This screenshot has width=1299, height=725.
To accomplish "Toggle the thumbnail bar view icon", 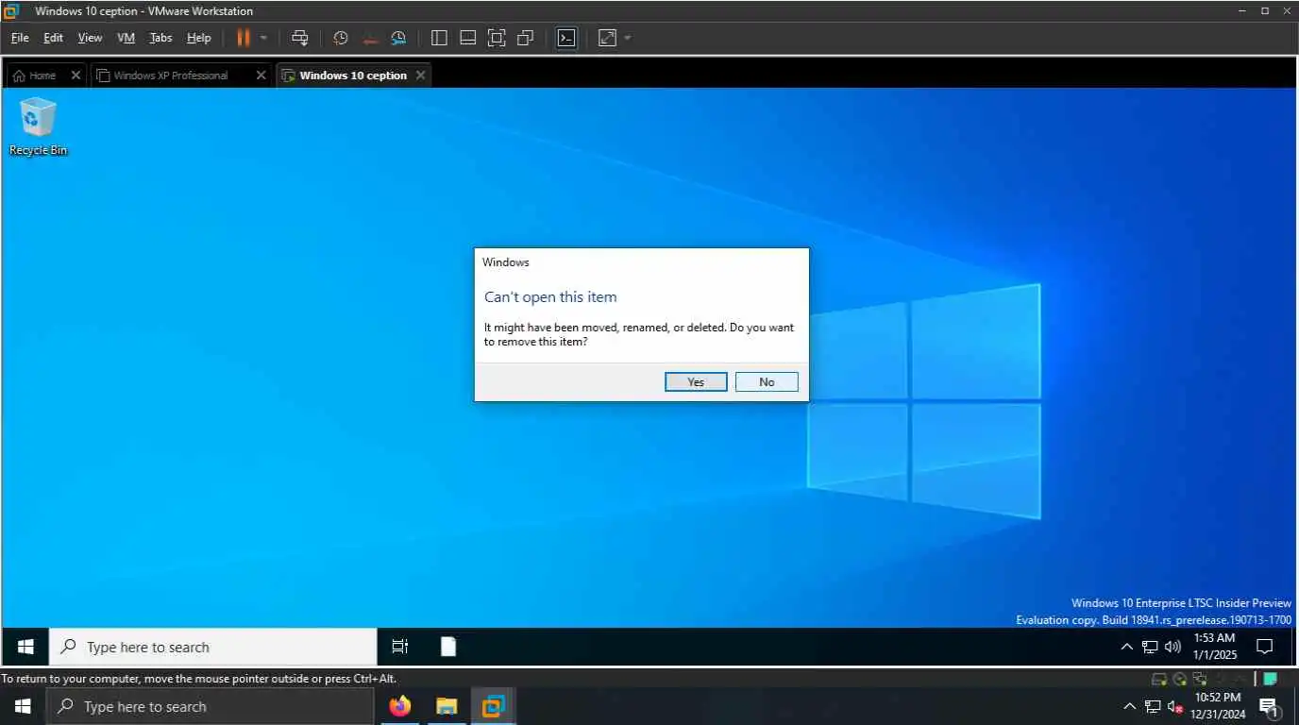I will coord(467,38).
